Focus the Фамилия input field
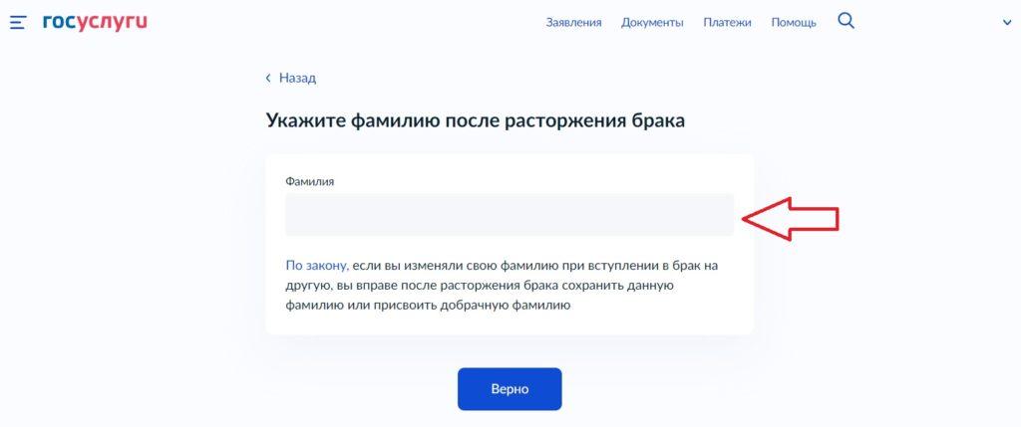This screenshot has width=1021, height=427. pyautogui.click(x=510, y=214)
